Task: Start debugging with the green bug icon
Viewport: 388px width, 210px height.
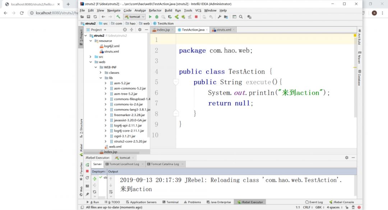Action: tap(157, 17)
